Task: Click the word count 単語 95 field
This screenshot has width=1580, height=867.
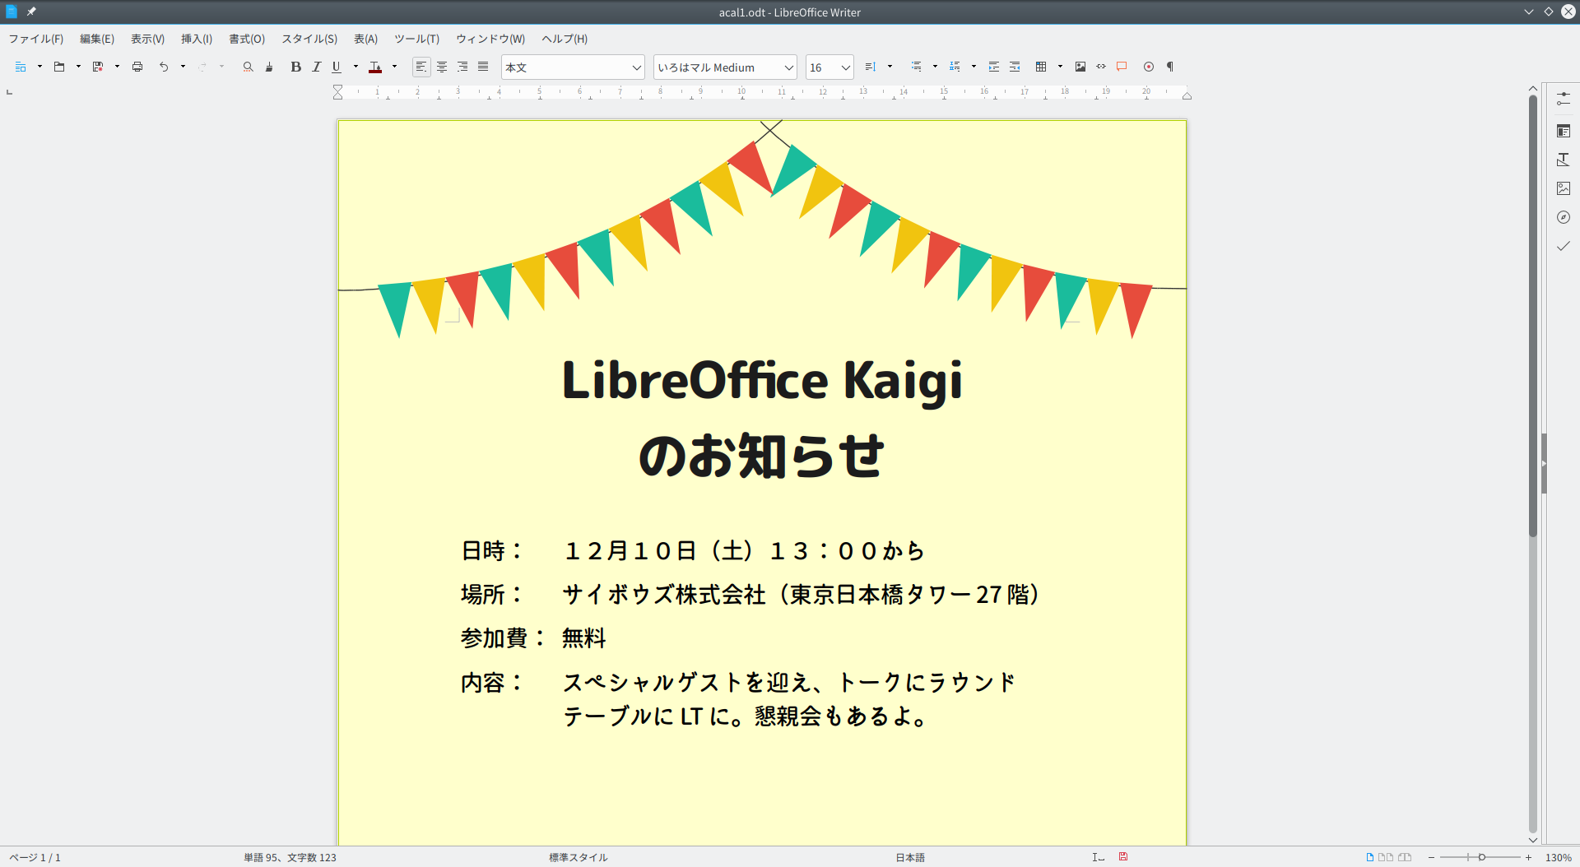Action: pyautogui.click(x=290, y=857)
